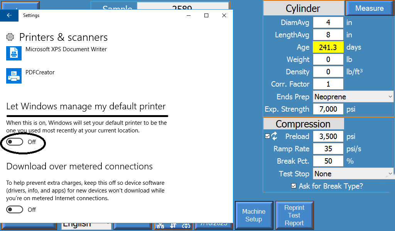395x231 pixels.
Task: Uncheck the Preload checkbox
Action: coord(268,136)
